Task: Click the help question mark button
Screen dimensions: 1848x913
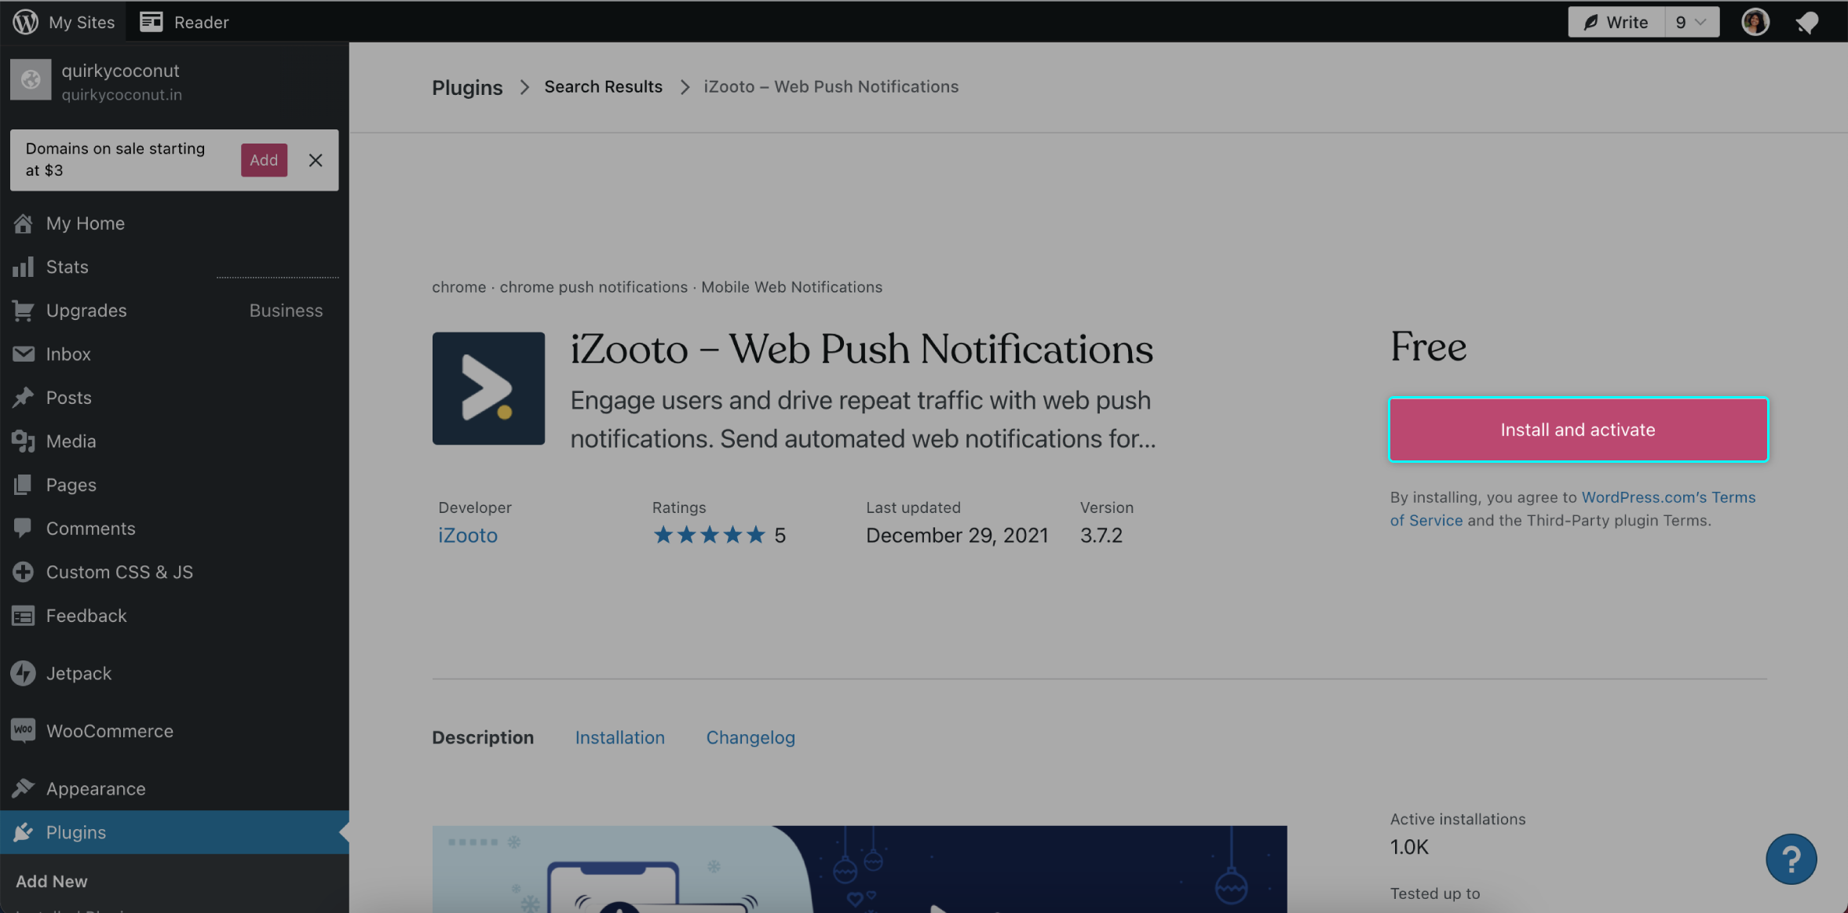Action: (x=1791, y=859)
